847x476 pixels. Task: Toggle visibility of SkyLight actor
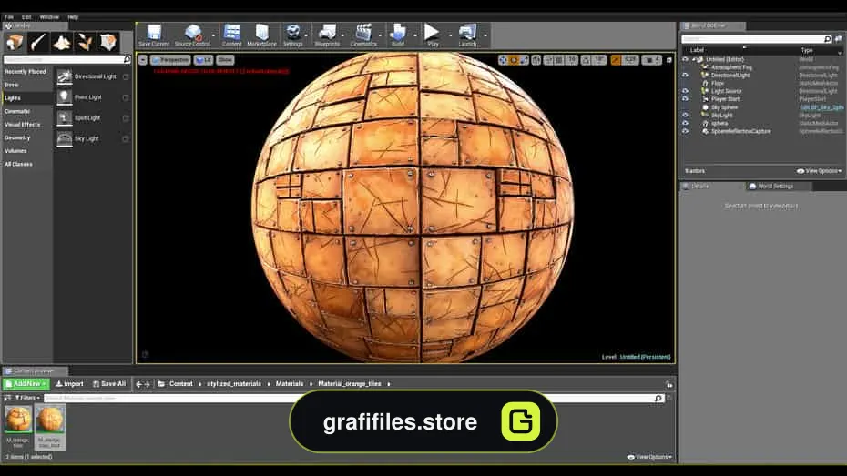(686, 115)
